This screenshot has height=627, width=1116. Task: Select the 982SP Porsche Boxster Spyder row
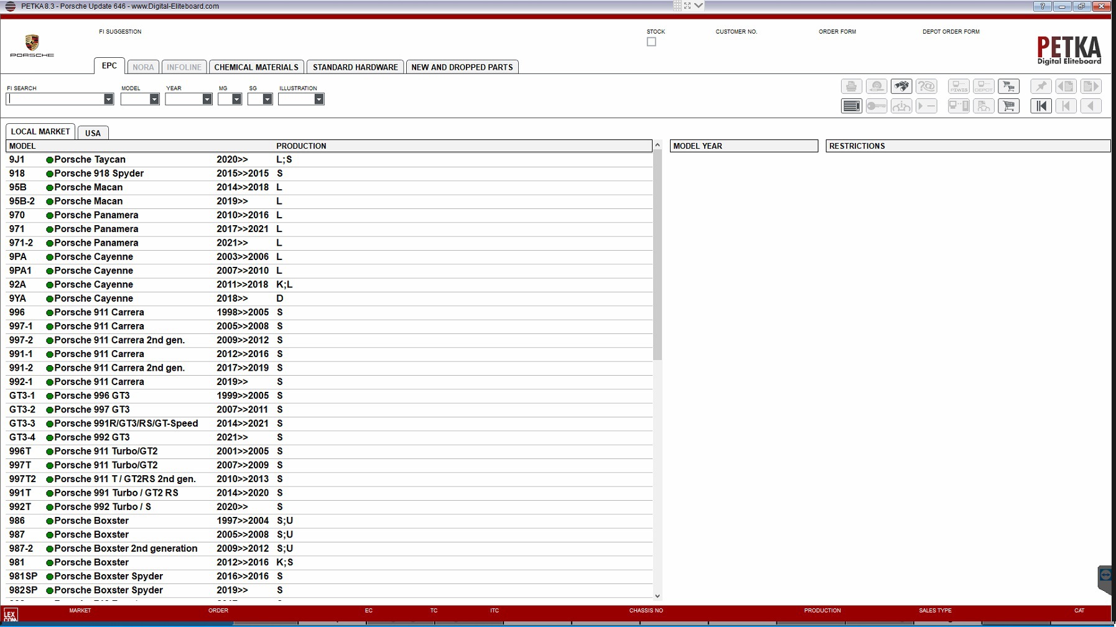pos(329,590)
